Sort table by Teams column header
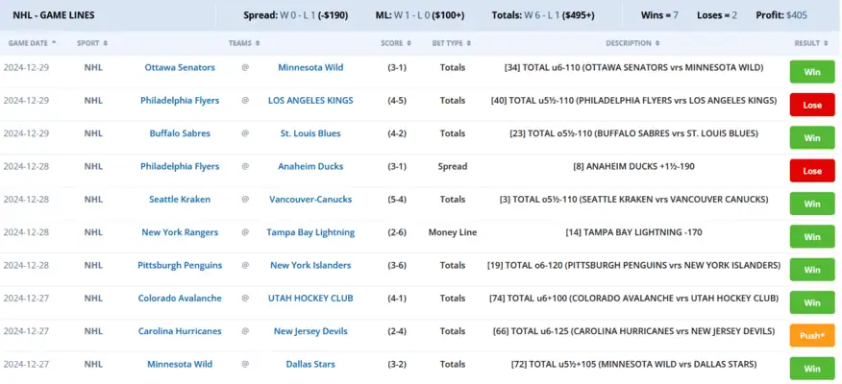The height and width of the screenshot is (384, 842). click(244, 43)
